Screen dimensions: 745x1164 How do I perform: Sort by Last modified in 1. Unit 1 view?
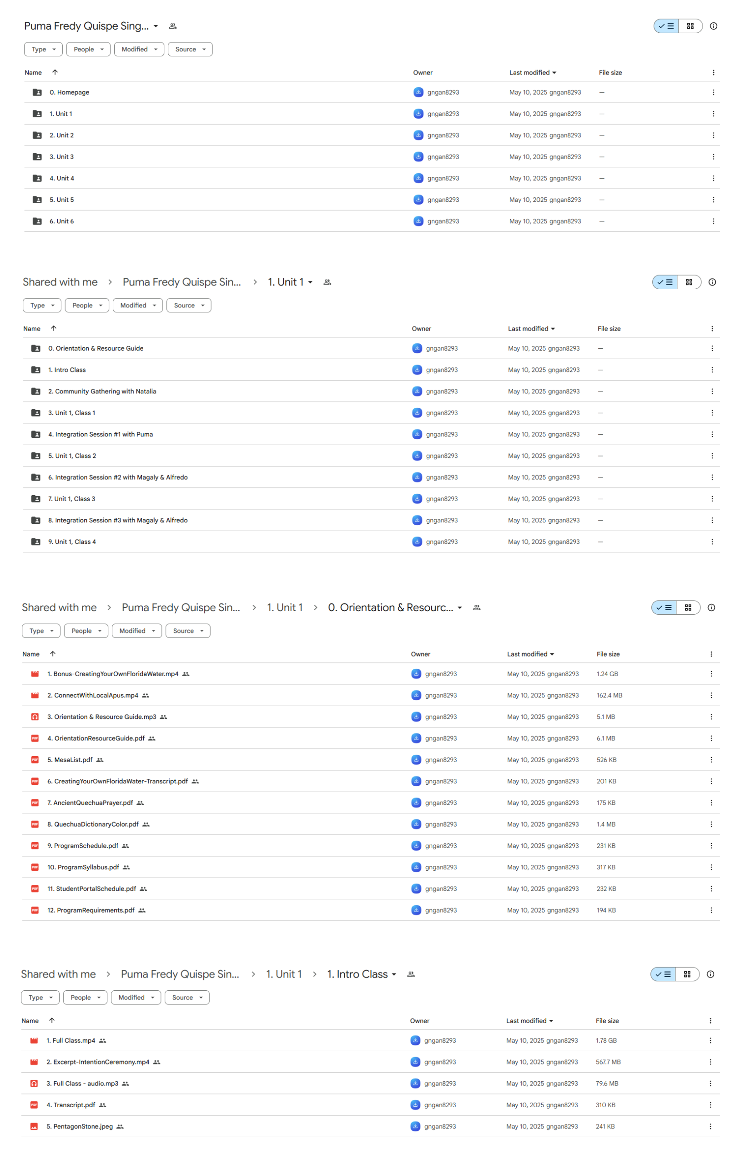[531, 328]
